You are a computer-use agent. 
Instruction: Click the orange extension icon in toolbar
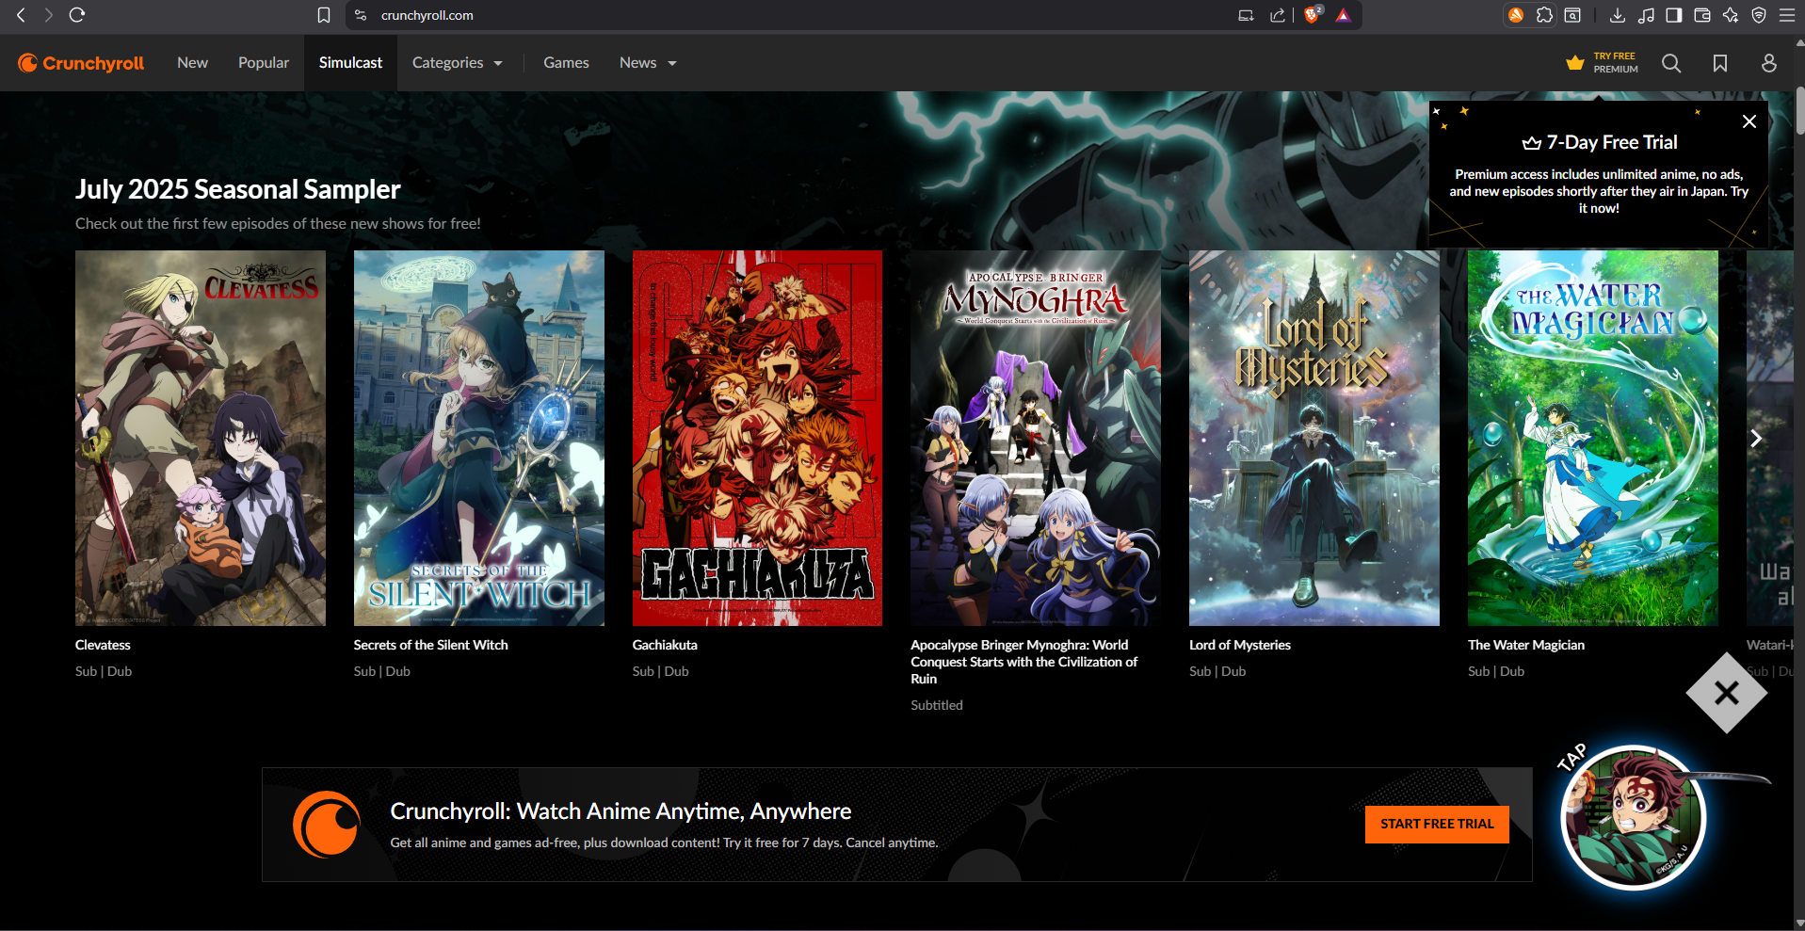[x=1516, y=15]
